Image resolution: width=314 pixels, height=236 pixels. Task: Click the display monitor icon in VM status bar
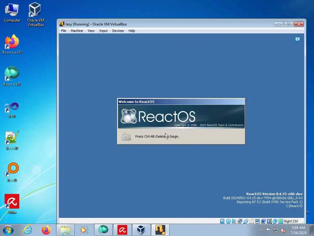click(257, 221)
